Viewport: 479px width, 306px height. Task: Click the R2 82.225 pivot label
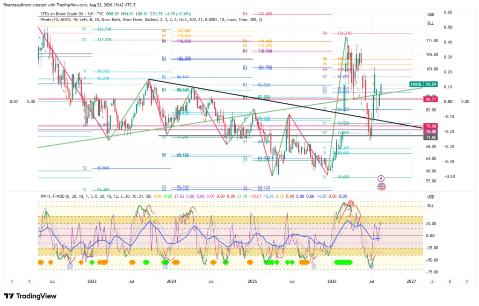tap(336, 109)
